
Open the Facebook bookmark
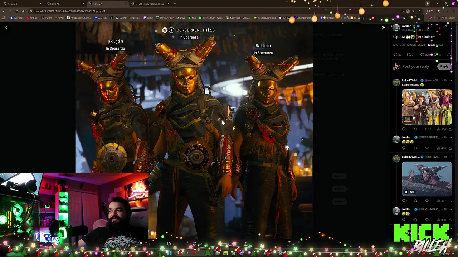17,18
